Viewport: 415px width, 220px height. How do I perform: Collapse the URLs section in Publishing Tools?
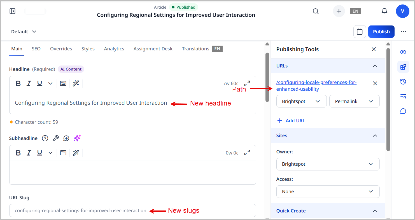375,66
